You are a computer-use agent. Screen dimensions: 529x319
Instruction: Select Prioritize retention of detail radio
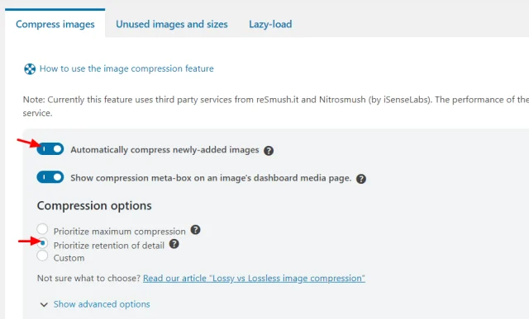coord(42,243)
